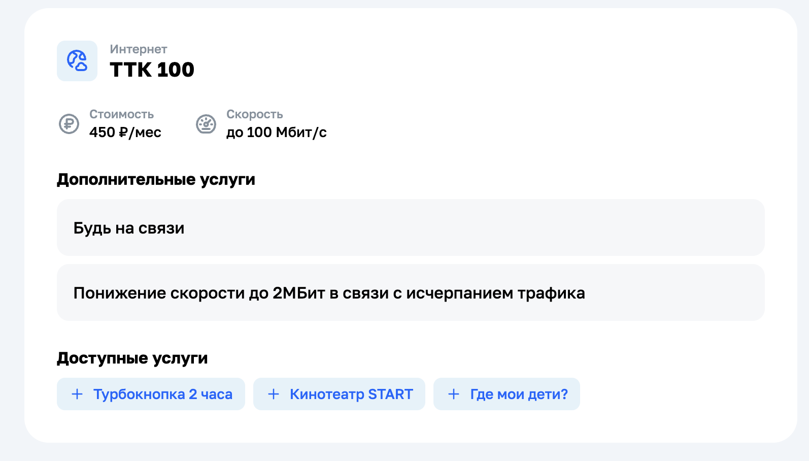
Task: Add the Где мои дети? service
Action: tap(507, 394)
